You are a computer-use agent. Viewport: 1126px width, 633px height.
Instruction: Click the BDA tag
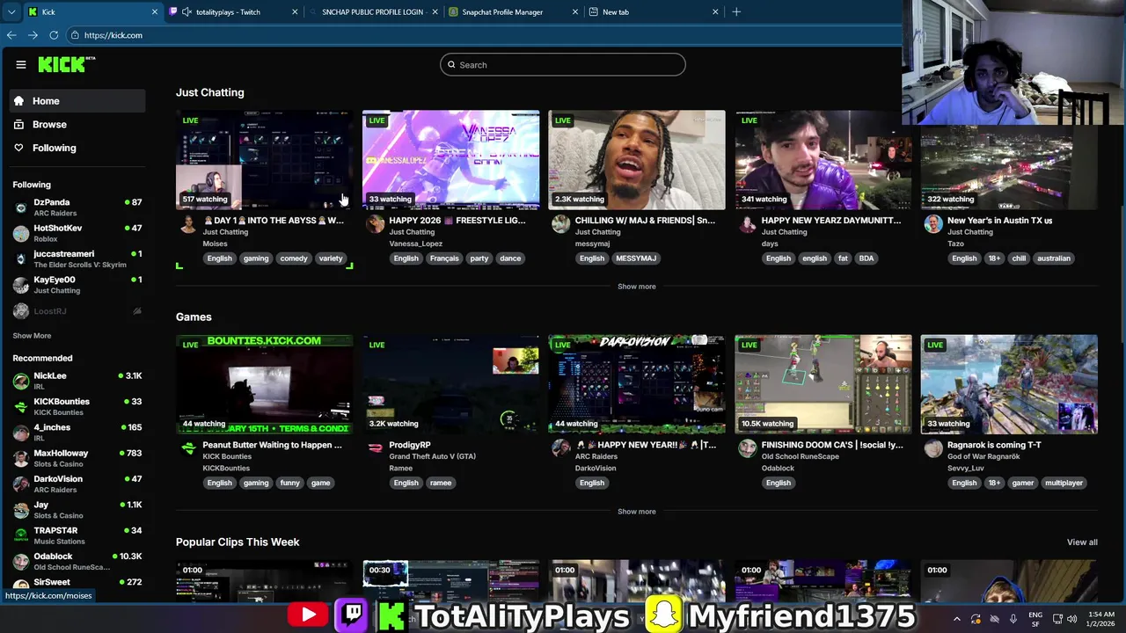coord(866,258)
